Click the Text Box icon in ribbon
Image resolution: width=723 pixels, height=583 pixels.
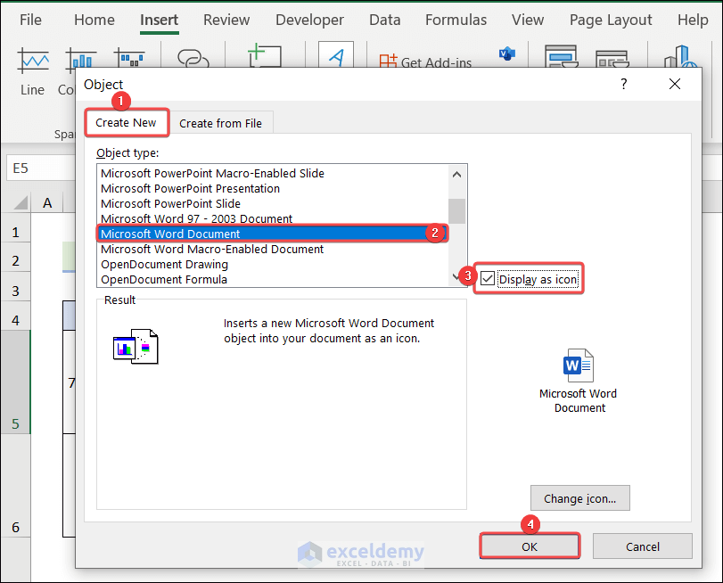pos(265,56)
